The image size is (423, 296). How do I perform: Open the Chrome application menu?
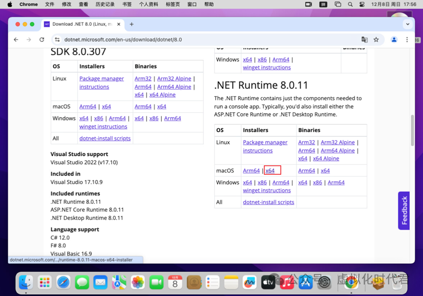28,4
